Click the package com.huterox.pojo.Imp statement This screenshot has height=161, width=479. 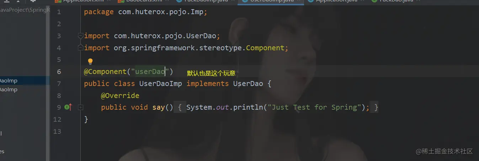(145, 12)
